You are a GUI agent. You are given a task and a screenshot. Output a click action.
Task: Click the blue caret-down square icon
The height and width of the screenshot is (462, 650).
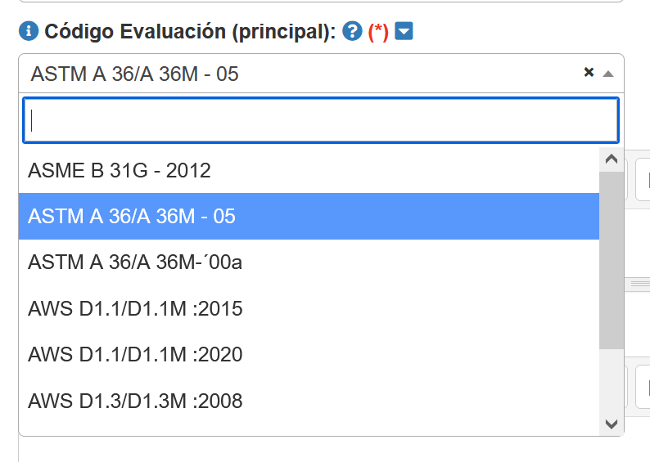pyautogui.click(x=404, y=32)
